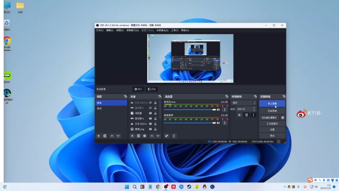Open the taskbar Search icon
Screen dimensions: 339x191
coord(134,187)
